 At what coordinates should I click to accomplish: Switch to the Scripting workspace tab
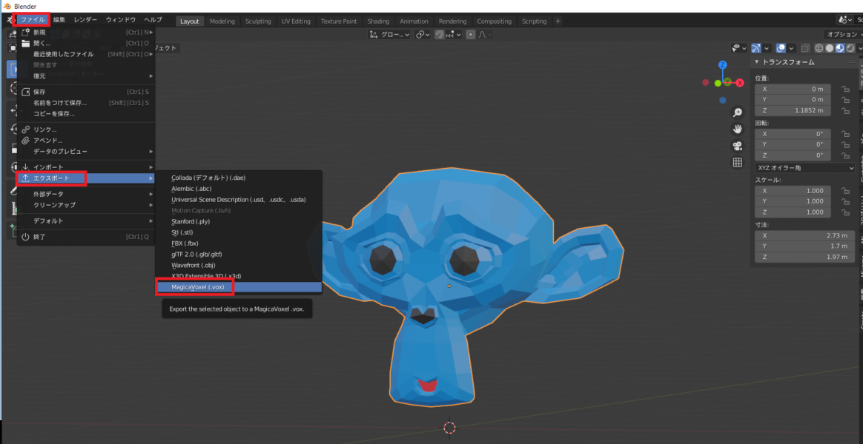pos(535,21)
